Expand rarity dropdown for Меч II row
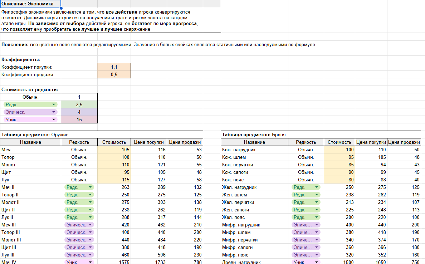 click(x=90, y=187)
